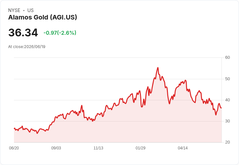Click the highest peak of the price line

[x=158, y=68]
